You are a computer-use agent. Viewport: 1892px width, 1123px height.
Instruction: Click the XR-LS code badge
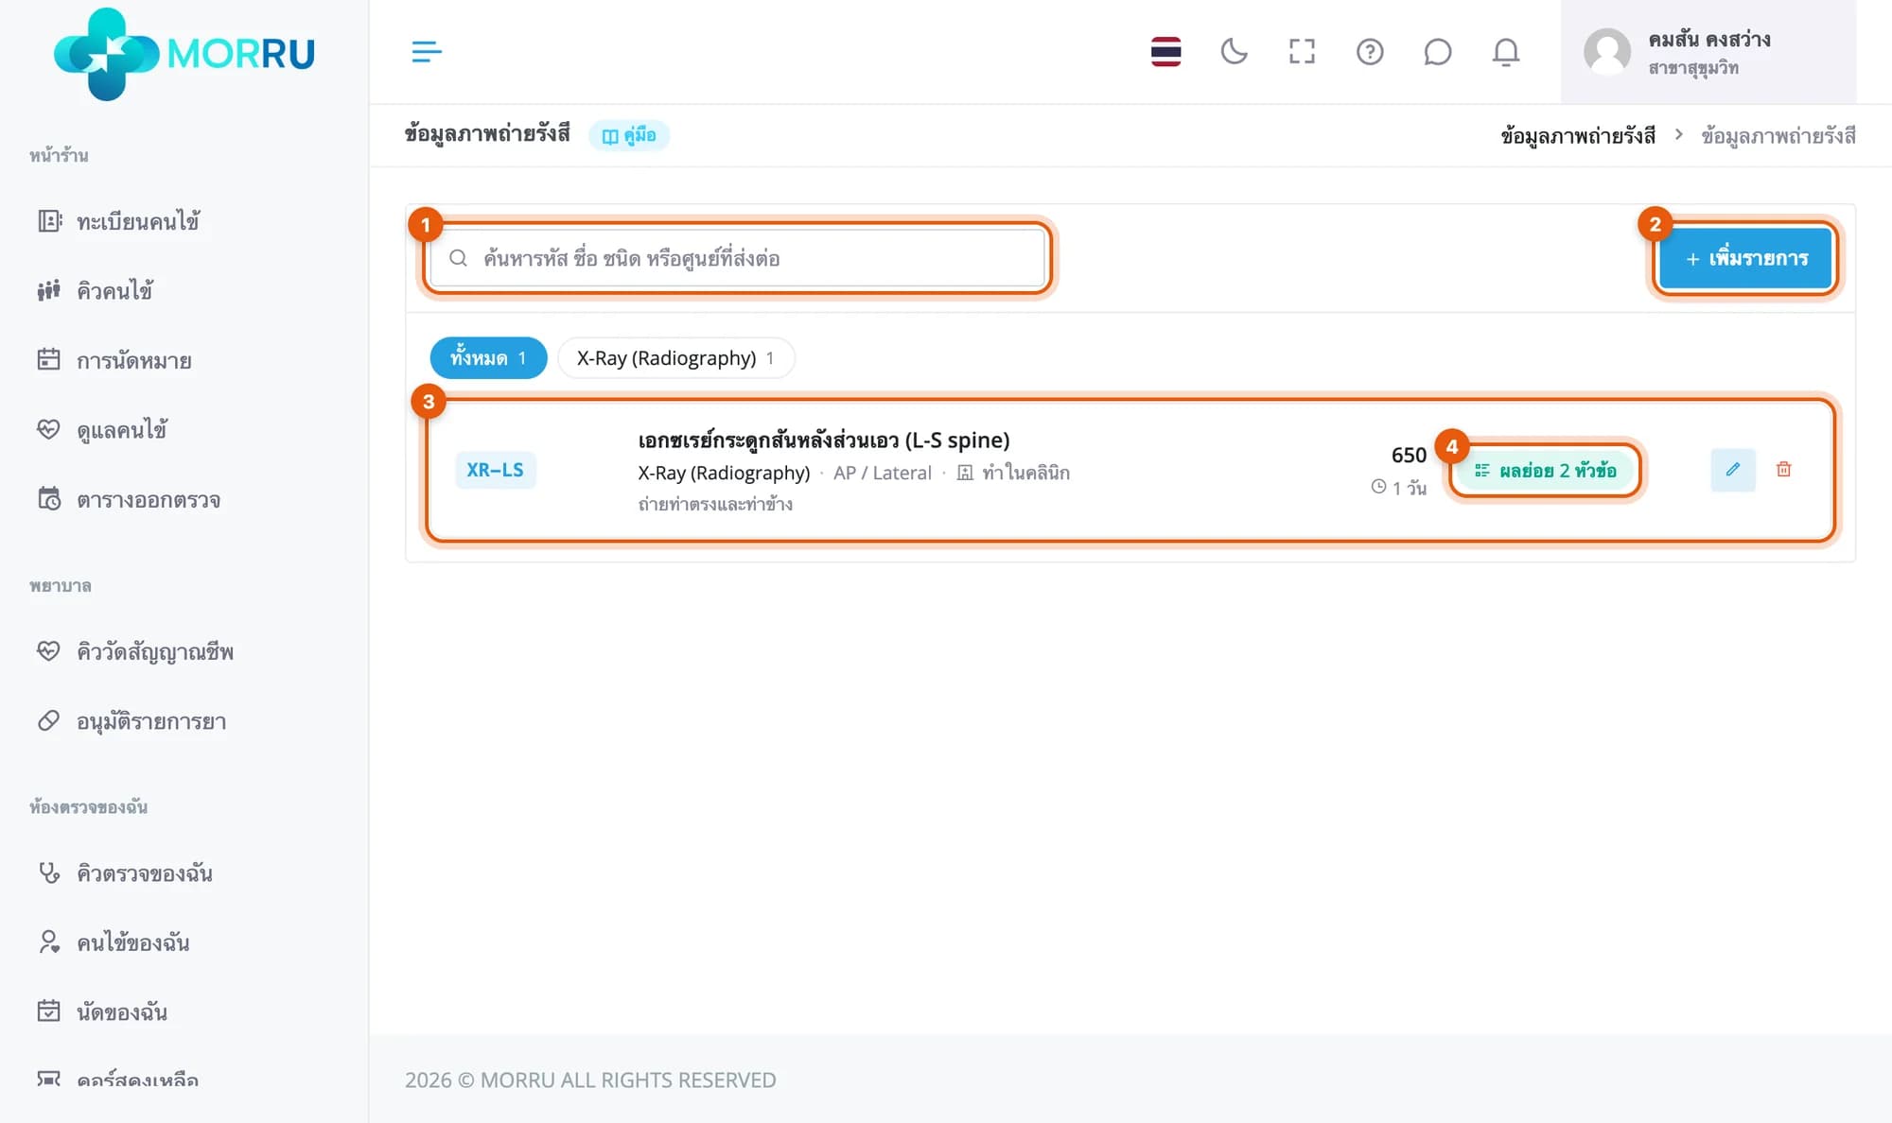pyautogui.click(x=495, y=470)
